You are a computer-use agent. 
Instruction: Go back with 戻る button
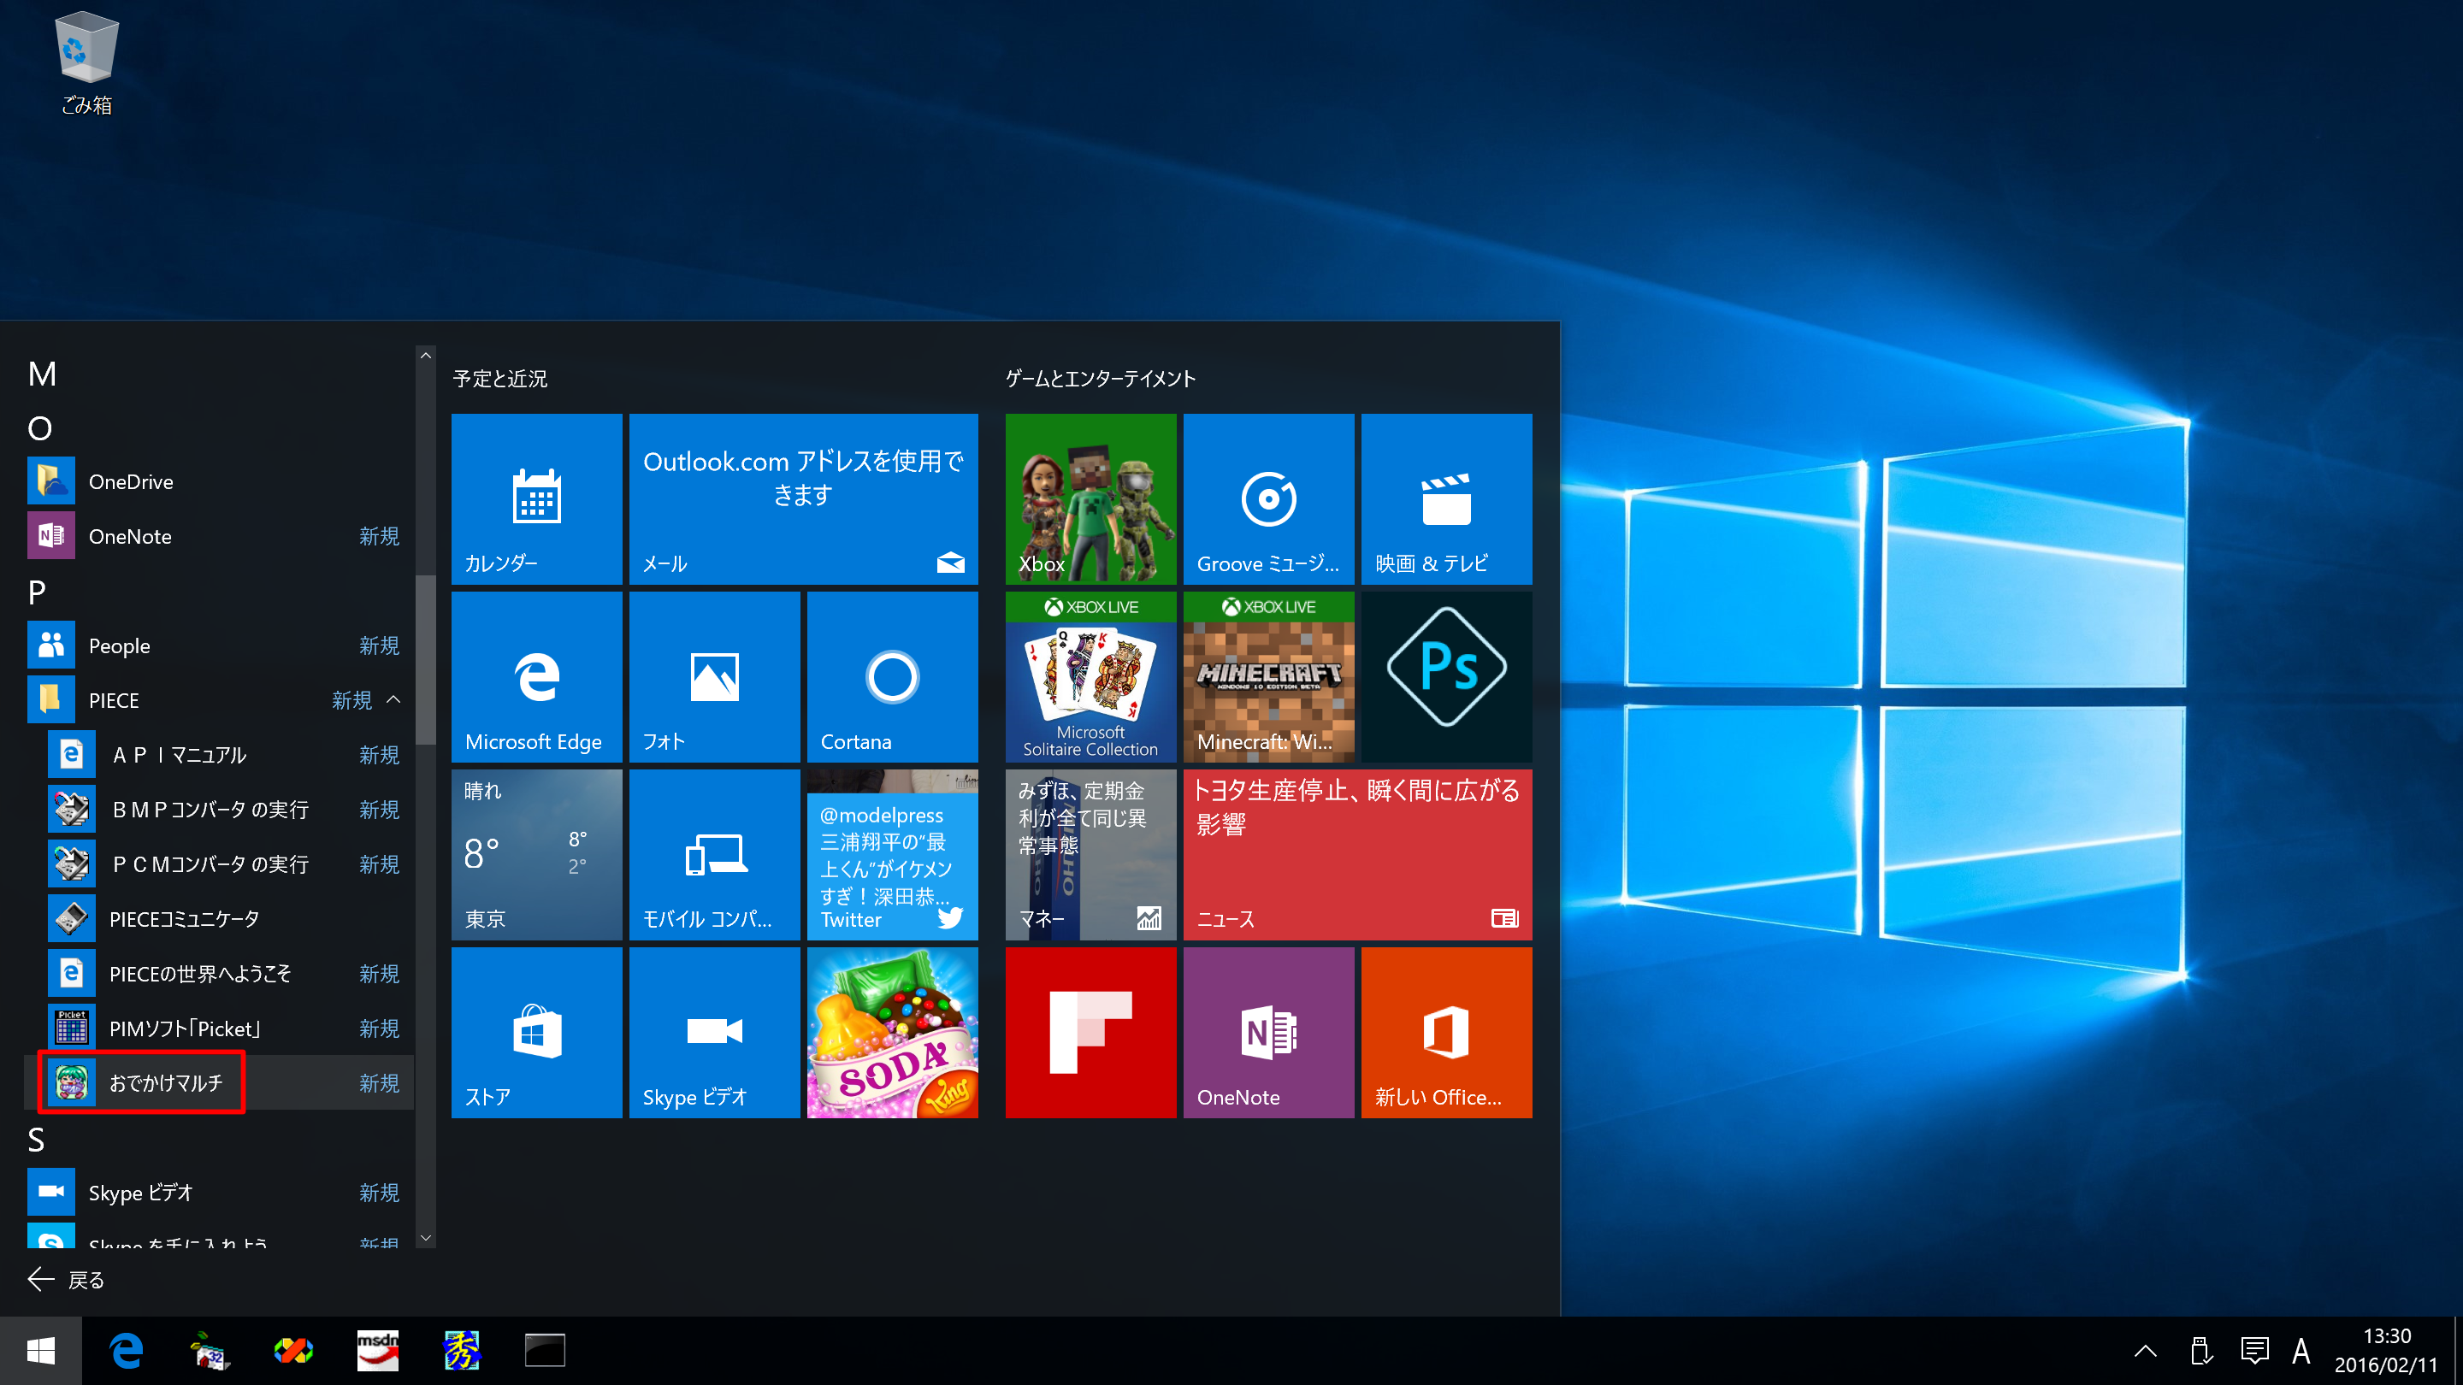click(x=65, y=1279)
